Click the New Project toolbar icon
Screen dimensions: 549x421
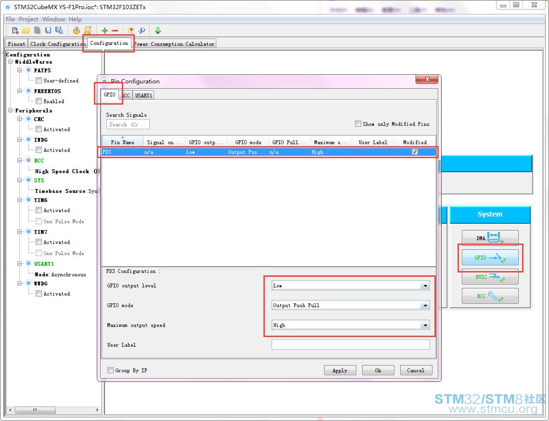tap(15, 30)
